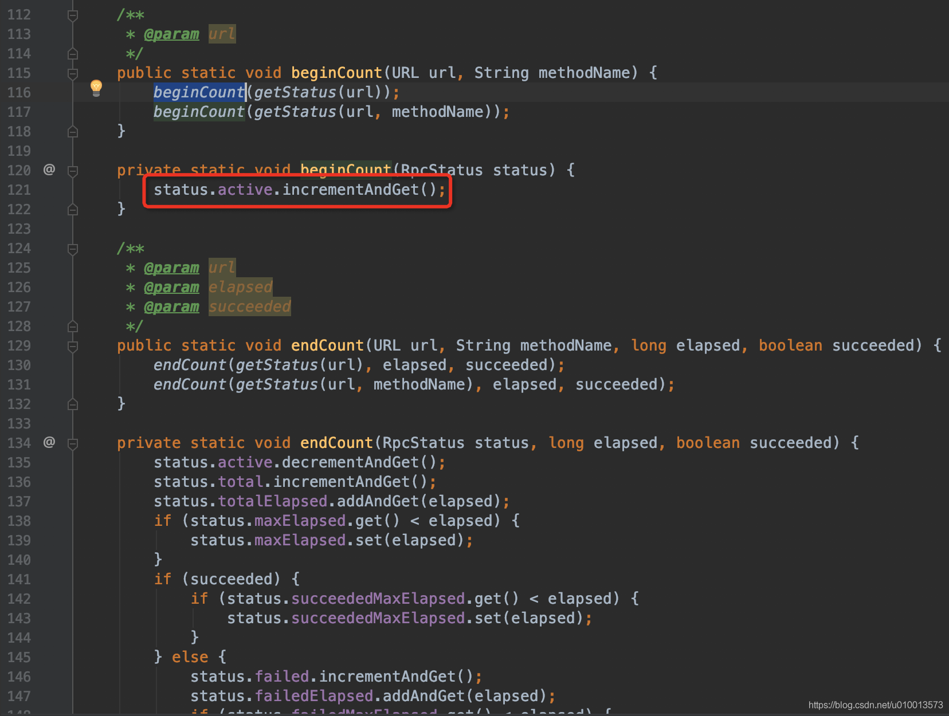The height and width of the screenshot is (716, 949).
Task: Click fold marker at Javadoc end line 128
Action: [73, 326]
